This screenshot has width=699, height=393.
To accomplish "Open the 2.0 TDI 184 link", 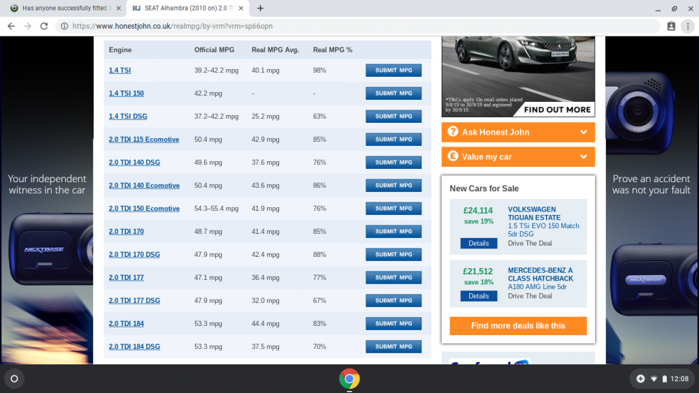I will 126,324.
